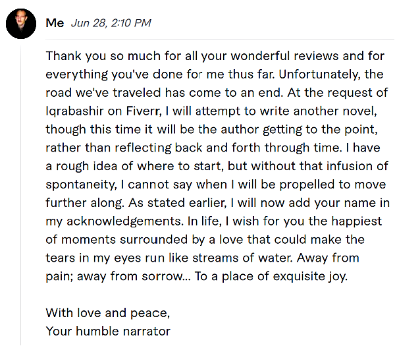Click the phrase "With love and peace,"
The height and width of the screenshot is (346, 395).
pyautogui.click(x=108, y=313)
